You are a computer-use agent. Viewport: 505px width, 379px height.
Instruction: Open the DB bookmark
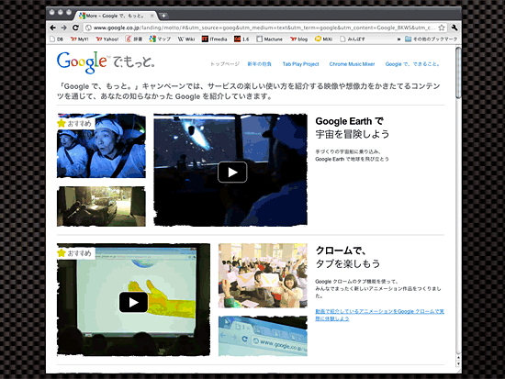pyautogui.click(x=56, y=39)
